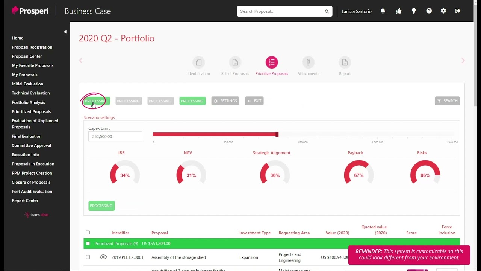Click the EXIT button
Viewport: 481px width, 271px height.
coord(254,101)
